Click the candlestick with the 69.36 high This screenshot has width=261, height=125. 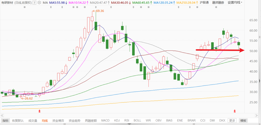92,19
